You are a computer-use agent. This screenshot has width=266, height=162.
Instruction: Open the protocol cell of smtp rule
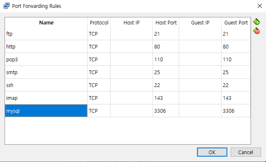pos(99,72)
